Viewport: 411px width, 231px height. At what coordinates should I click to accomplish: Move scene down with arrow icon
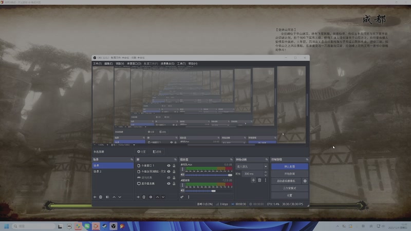point(120,197)
